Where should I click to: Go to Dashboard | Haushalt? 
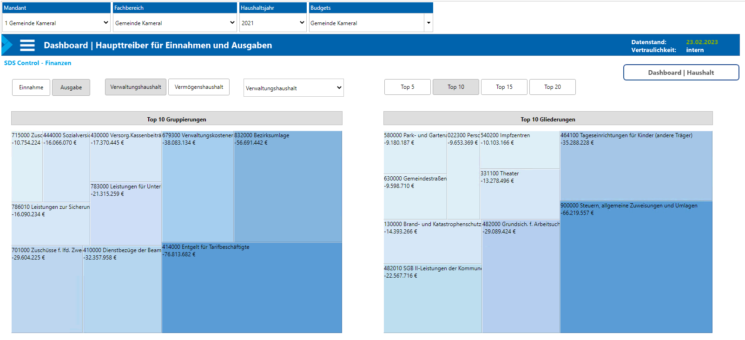pyautogui.click(x=681, y=73)
